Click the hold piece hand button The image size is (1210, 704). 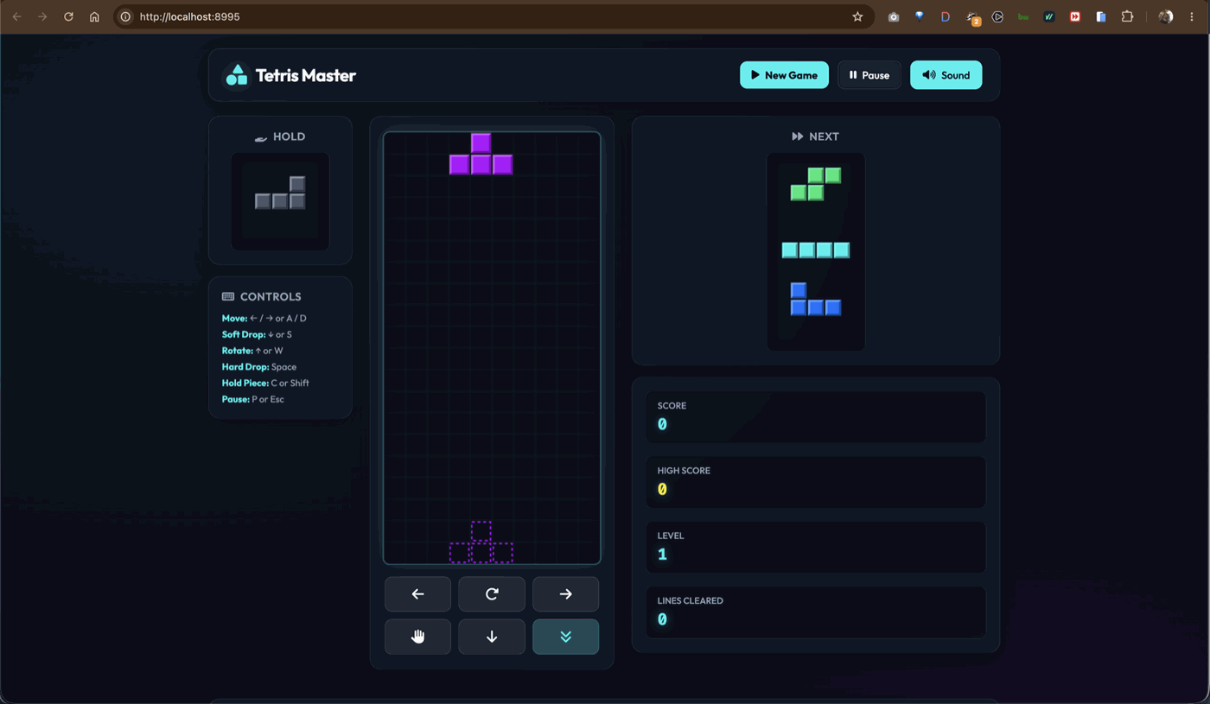point(417,637)
